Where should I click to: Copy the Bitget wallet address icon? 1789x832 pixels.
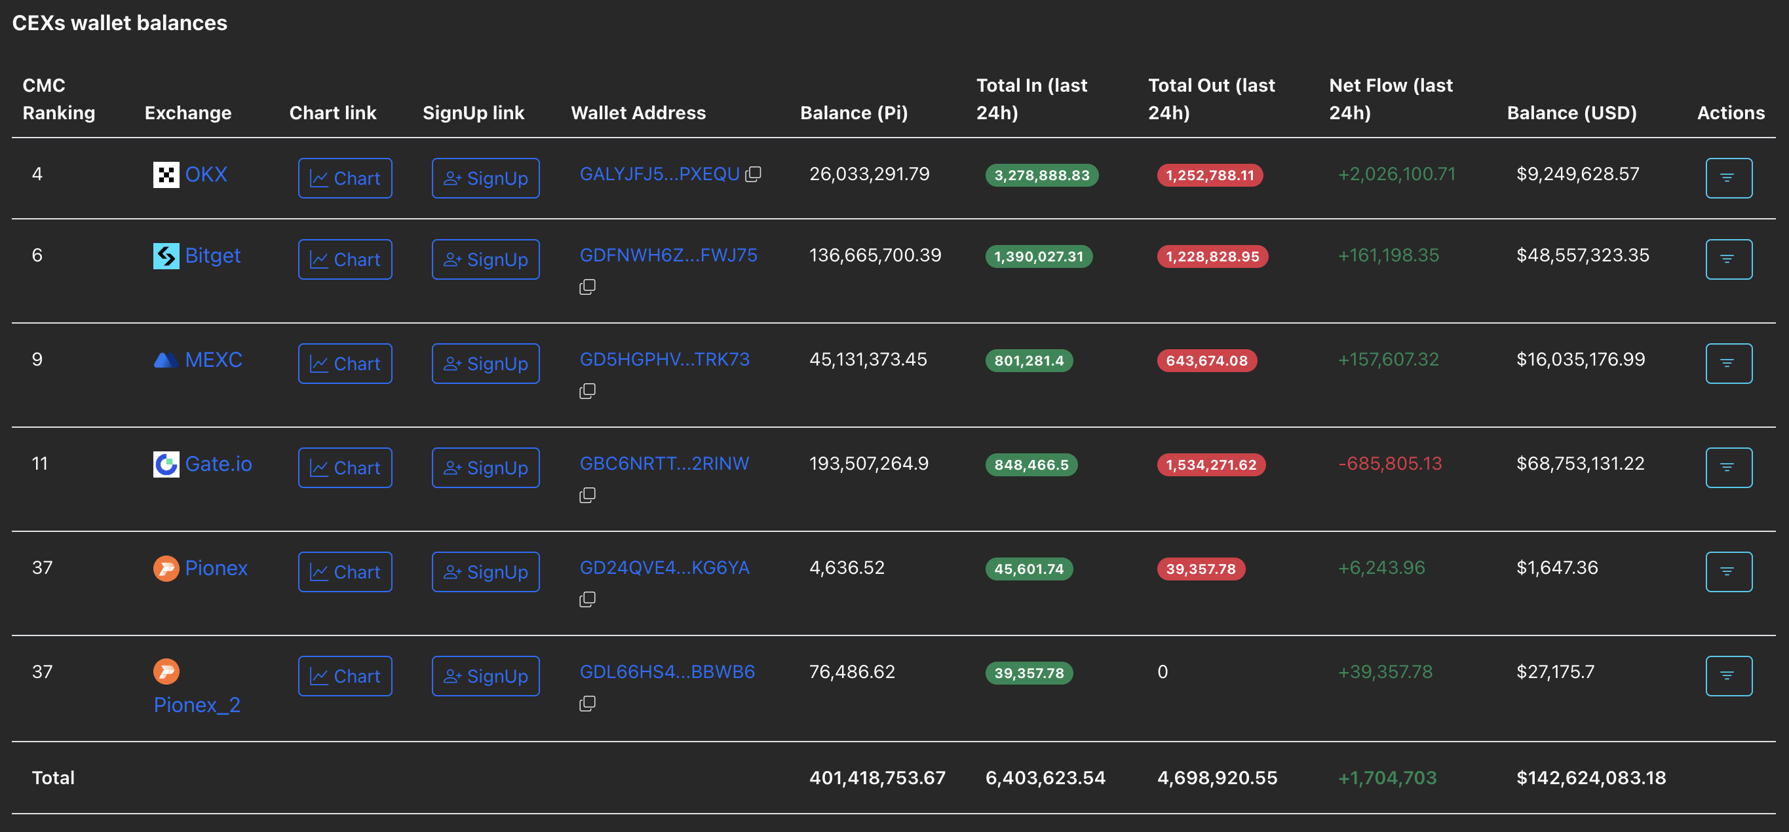pos(588,287)
